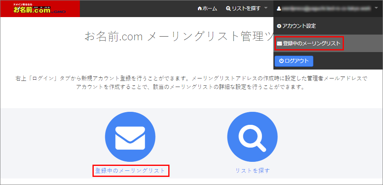Viewport: 383px width, 185px height.
Task: Expand the リストを探す dropdown arrow
Action: 266,8
